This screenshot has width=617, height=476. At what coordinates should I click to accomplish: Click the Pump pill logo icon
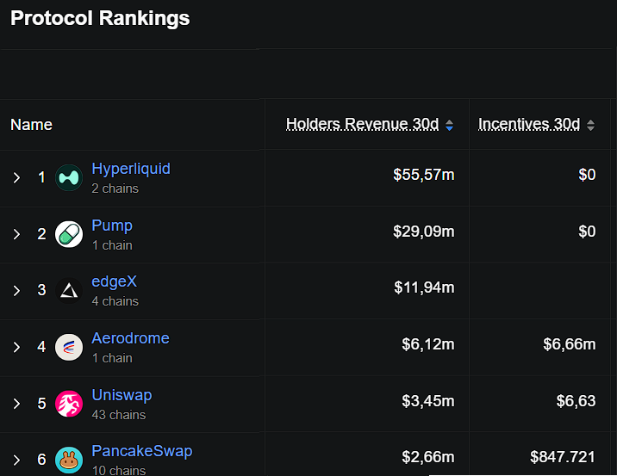pyautogui.click(x=69, y=234)
